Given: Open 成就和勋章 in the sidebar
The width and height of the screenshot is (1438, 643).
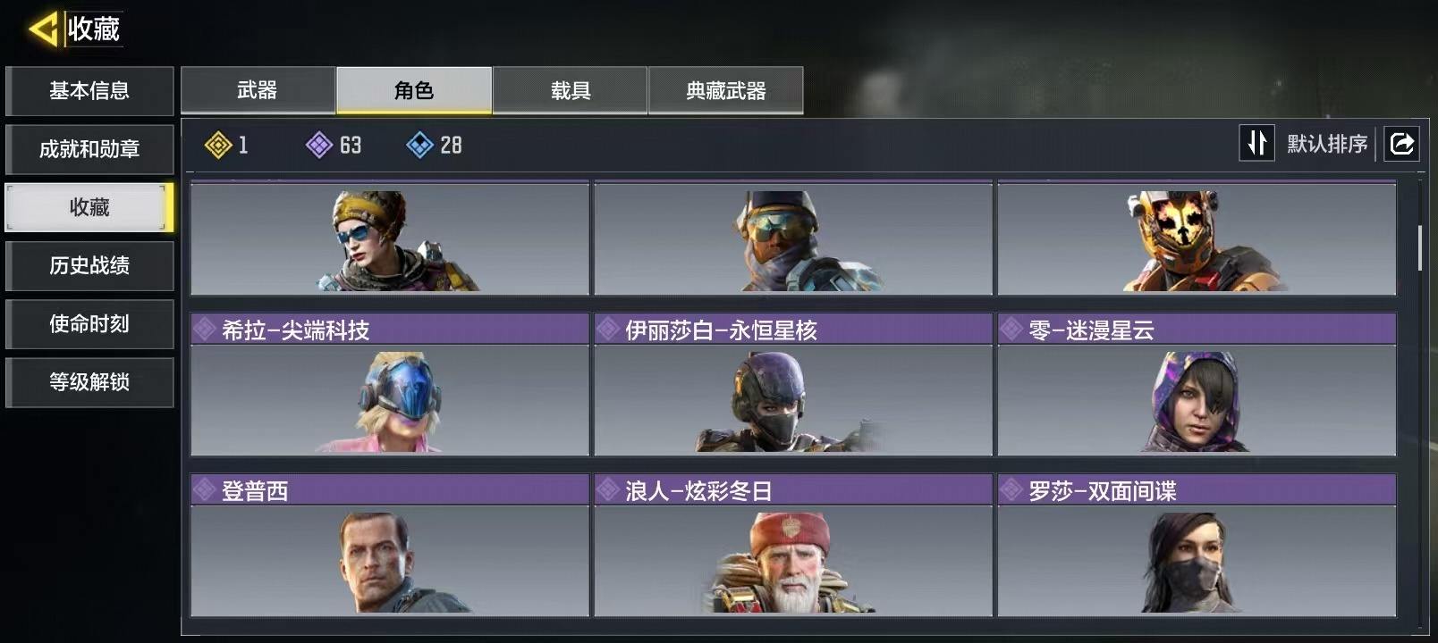Looking at the screenshot, I should point(89,149).
